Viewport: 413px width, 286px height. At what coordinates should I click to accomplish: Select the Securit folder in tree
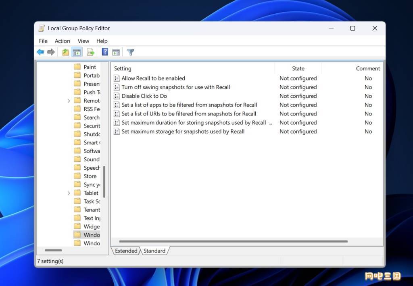(x=92, y=126)
